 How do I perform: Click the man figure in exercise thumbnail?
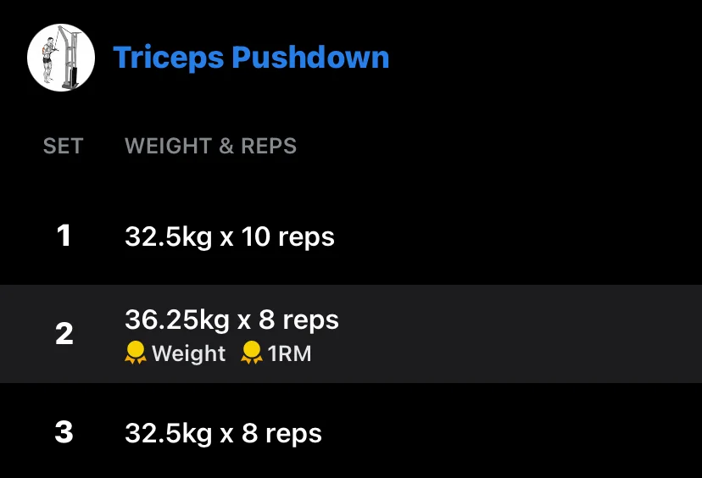tap(50, 59)
